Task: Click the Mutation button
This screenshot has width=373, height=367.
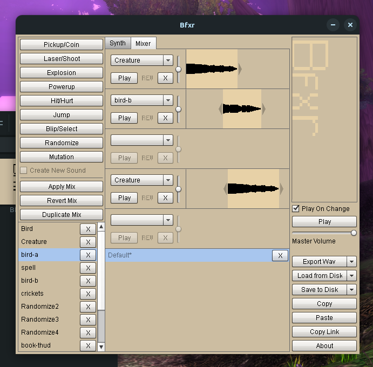Action: click(x=62, y=157)
